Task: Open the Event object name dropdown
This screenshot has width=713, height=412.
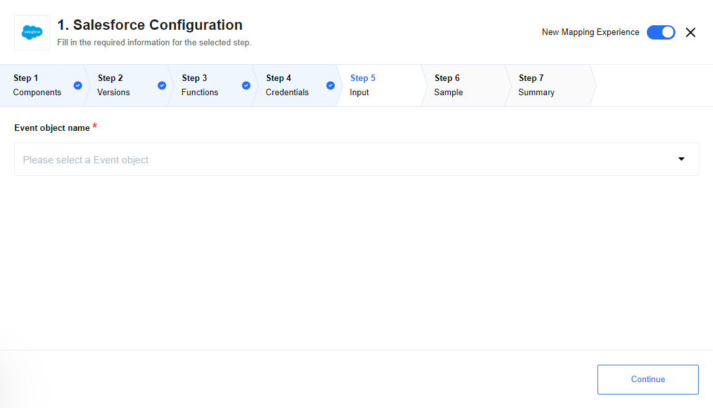Action: [x=357, y=159]
